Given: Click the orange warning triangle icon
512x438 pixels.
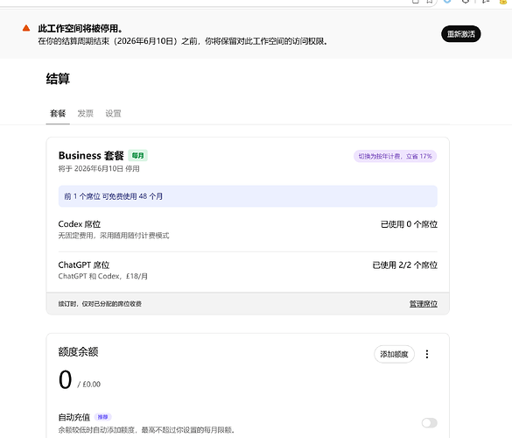Looking at the screenshot, I should [x=26, y=28].
